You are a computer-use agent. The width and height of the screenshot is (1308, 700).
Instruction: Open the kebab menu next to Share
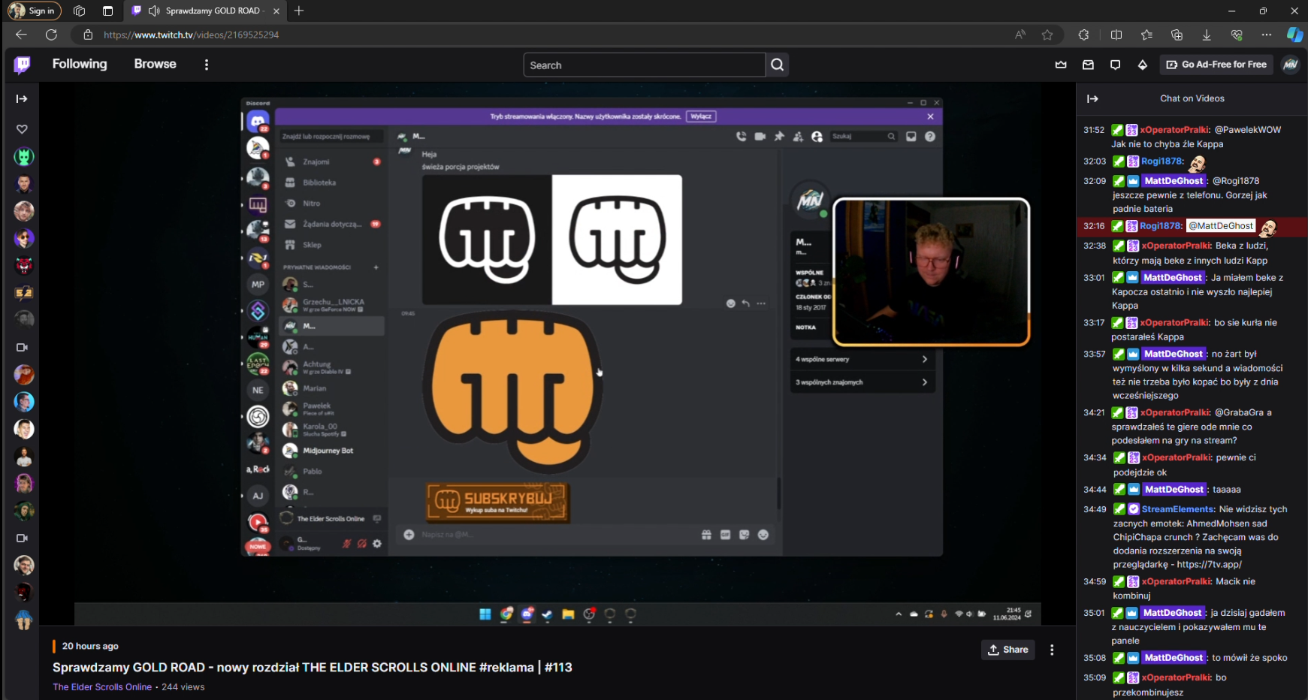(x=1052, y=650)
